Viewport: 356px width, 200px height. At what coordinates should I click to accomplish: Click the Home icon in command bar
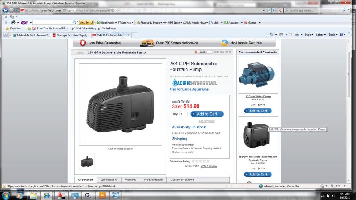(x=271, y=35)
